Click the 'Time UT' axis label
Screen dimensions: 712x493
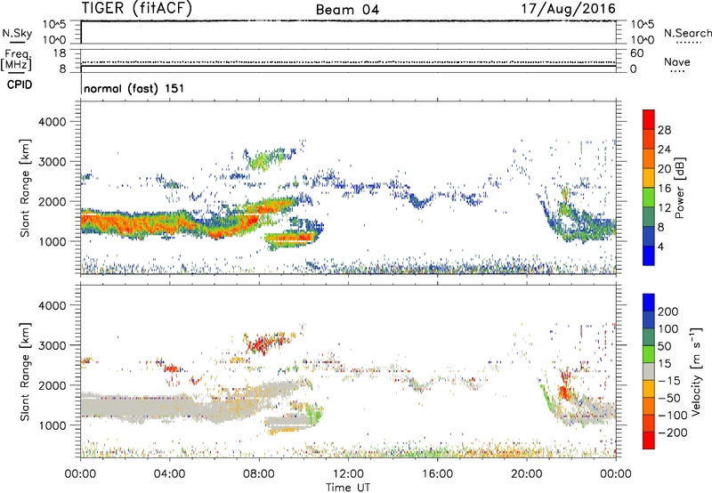pos(348,487)
